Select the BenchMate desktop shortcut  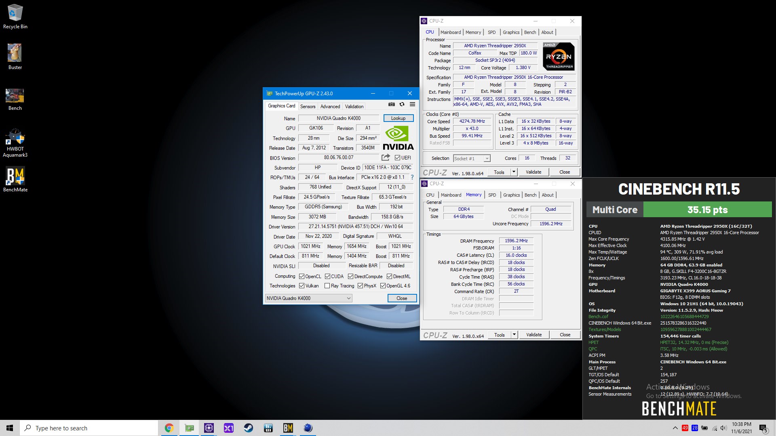click(x=15, y=180)
